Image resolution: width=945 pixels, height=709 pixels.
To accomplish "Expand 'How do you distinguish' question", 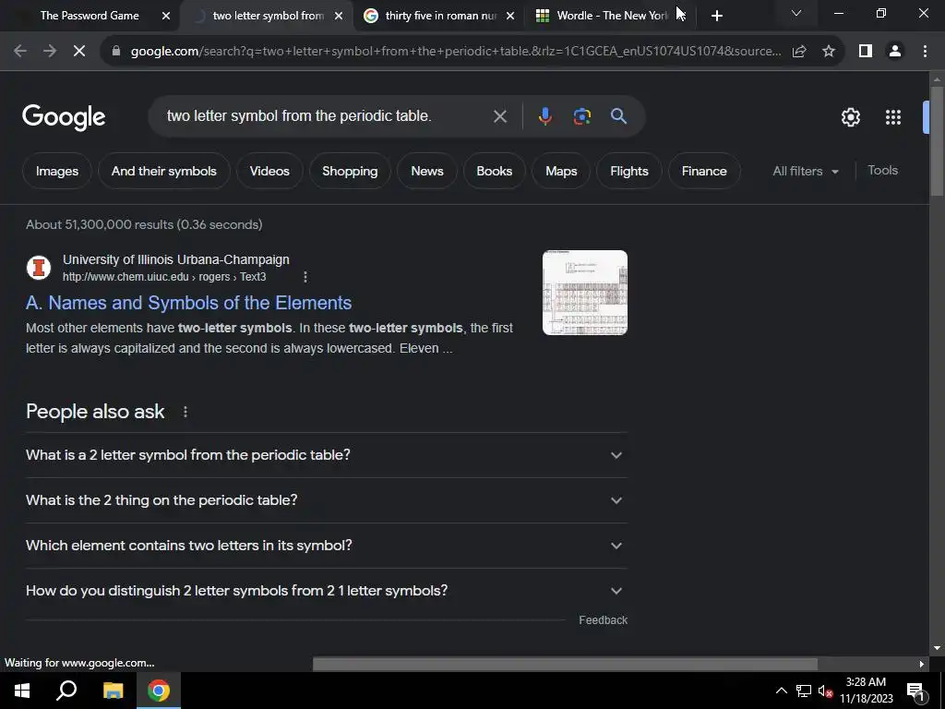I will coord(326,591).
